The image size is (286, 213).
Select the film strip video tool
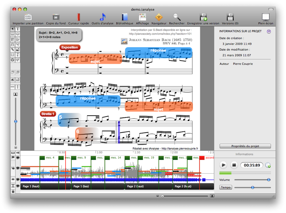[13, 55]
